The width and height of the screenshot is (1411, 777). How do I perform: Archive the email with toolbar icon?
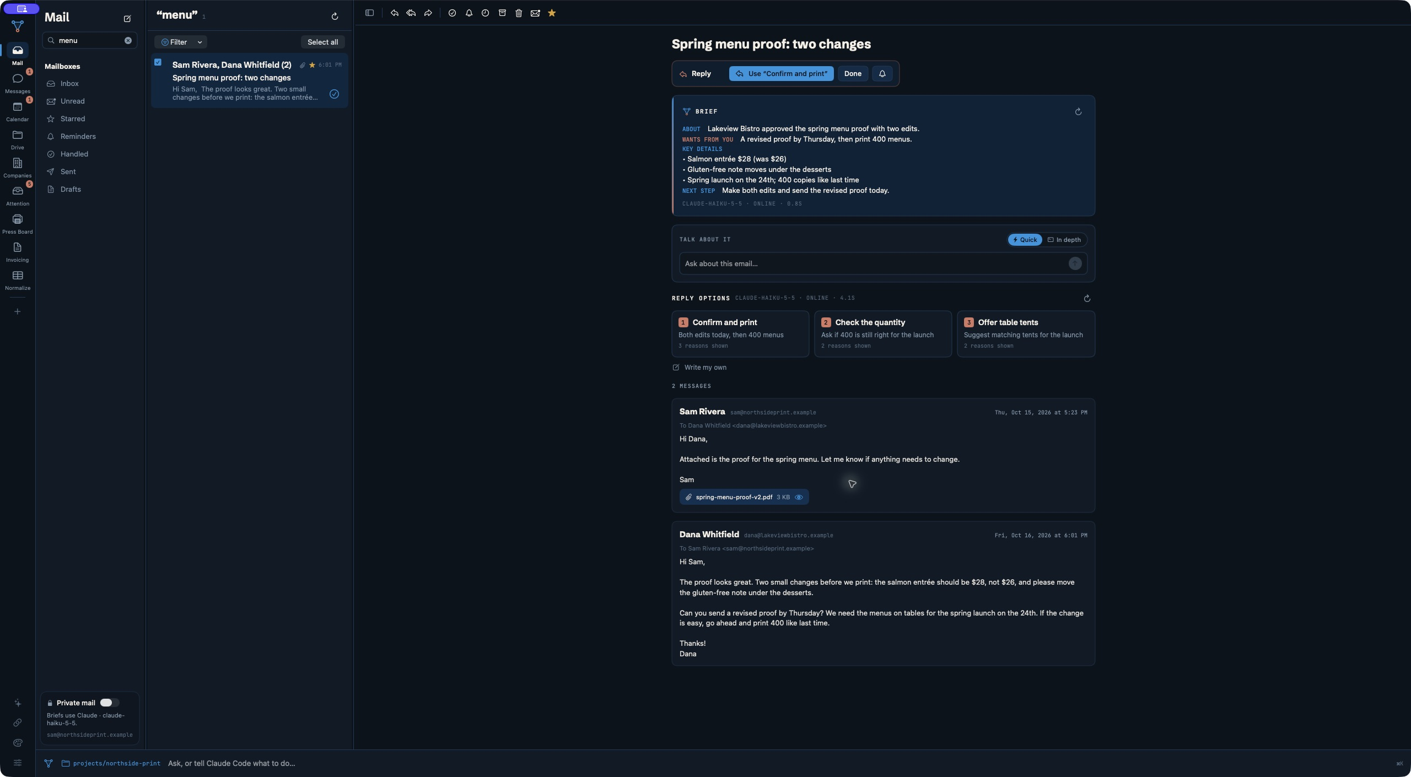(502, 13)
